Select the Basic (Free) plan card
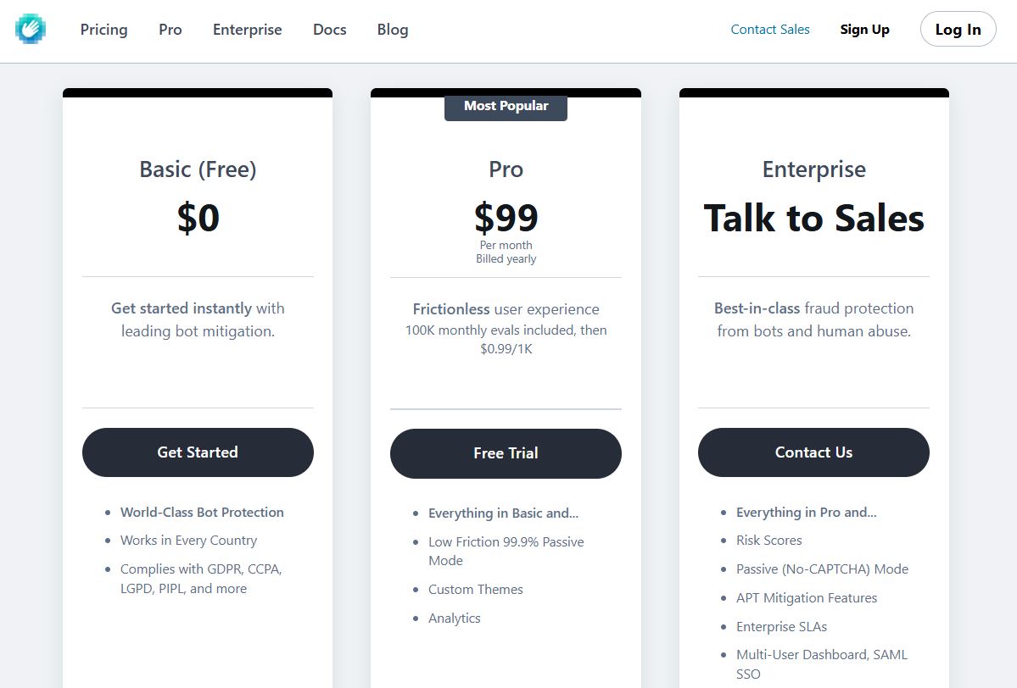 197,254
